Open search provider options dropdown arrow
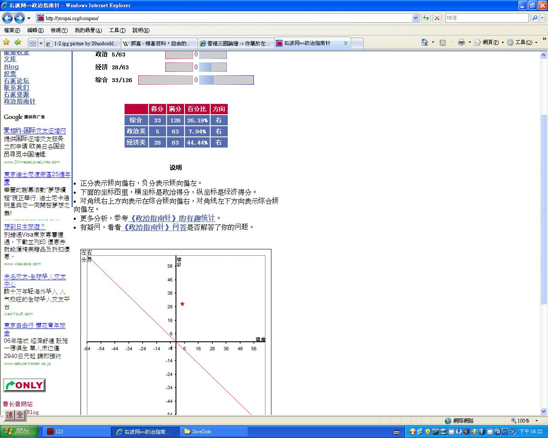Screen dimensions: 548x438 tap(542, 18)
